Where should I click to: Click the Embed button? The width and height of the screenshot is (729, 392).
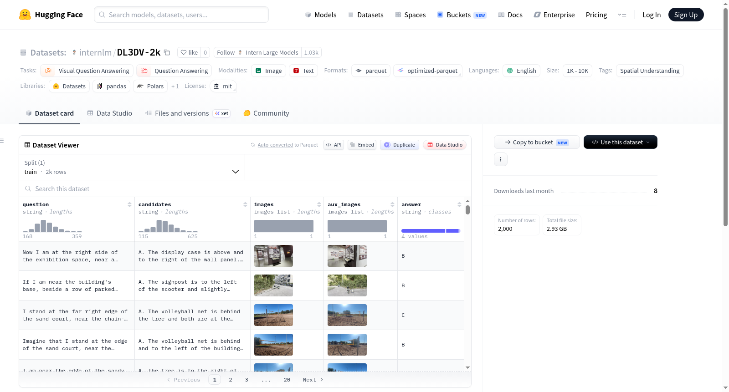click(362, 145)
